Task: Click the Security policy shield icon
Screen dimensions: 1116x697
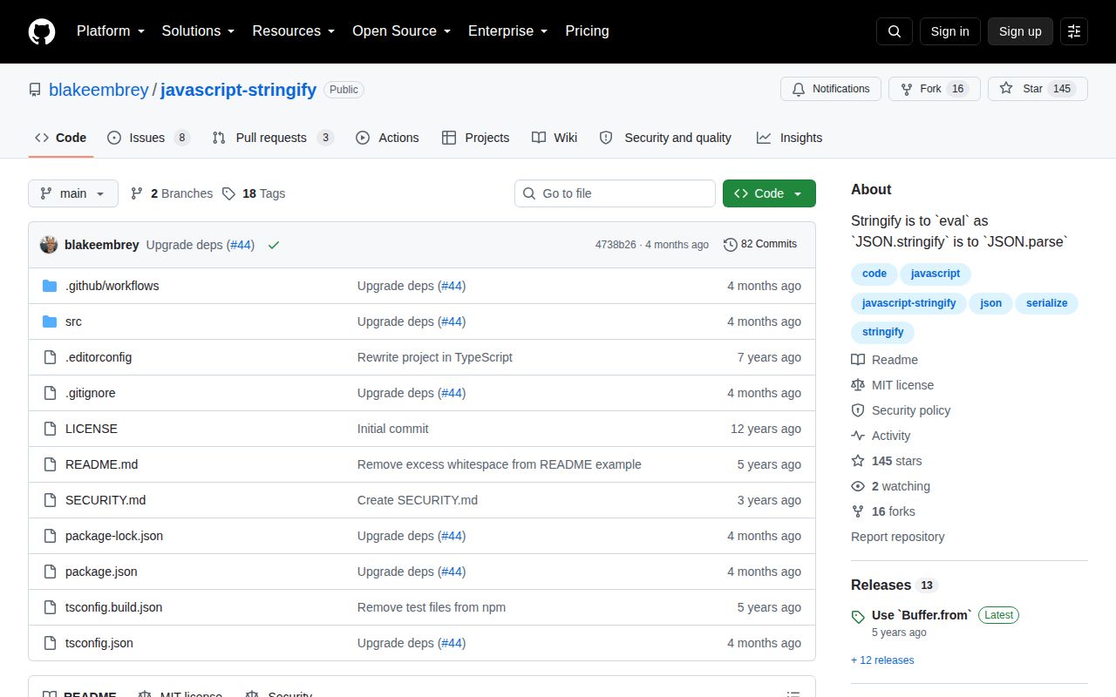Action: pos(858,410)
